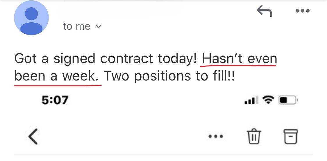Tap the reply arrow icon

tap(264, 12)
